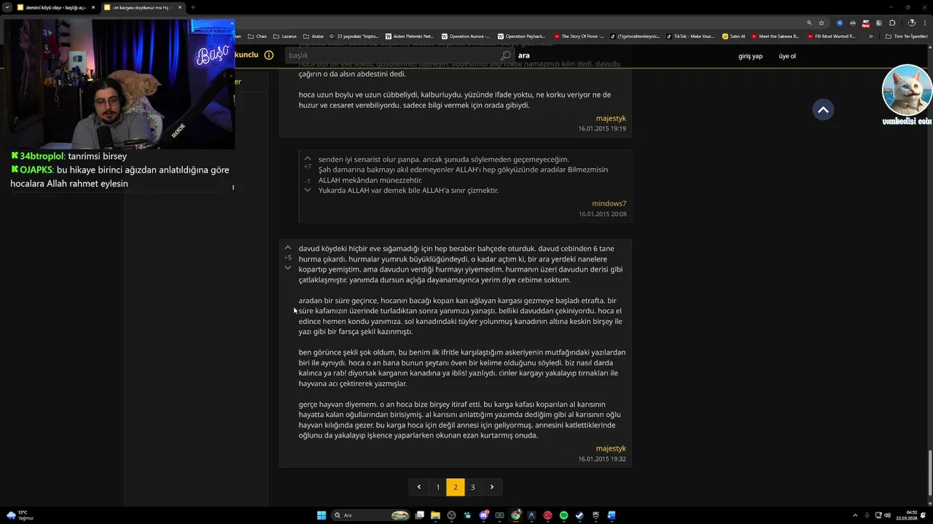Open the mindows7 post timestamp 16.01.2015 20:08
Screen dimensions: 933x524
tap(602, 214)
